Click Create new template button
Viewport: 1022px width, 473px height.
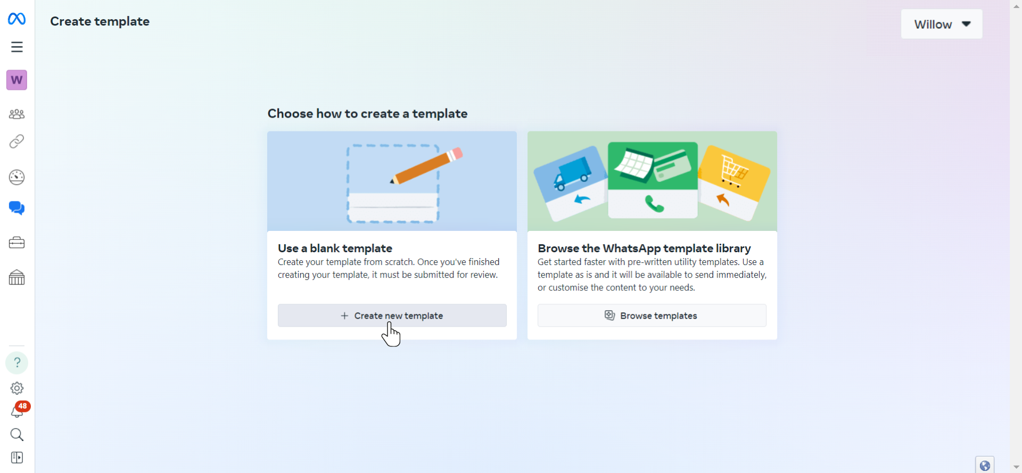392,316
